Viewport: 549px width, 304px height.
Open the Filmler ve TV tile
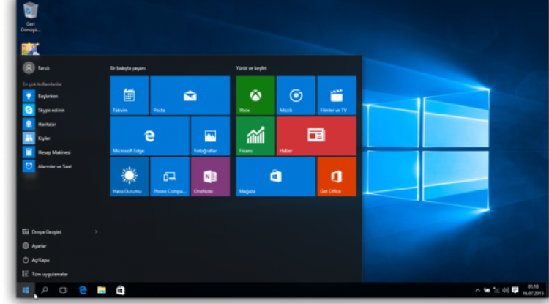coord(337,95)
